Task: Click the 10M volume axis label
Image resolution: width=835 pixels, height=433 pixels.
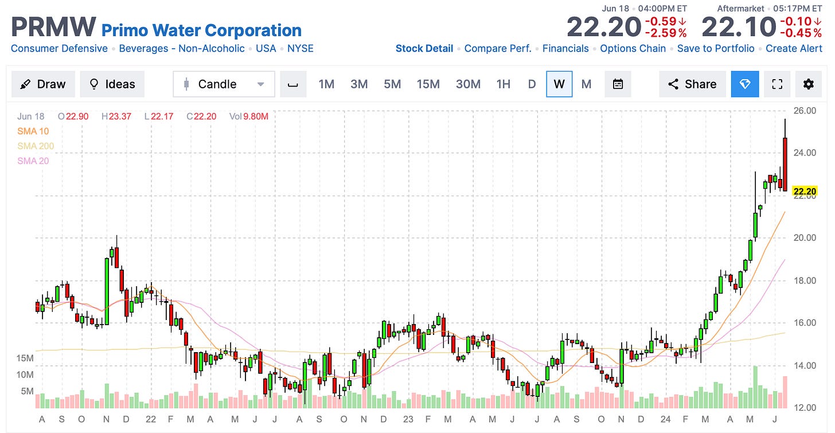Action: click(x=25, y=375)
